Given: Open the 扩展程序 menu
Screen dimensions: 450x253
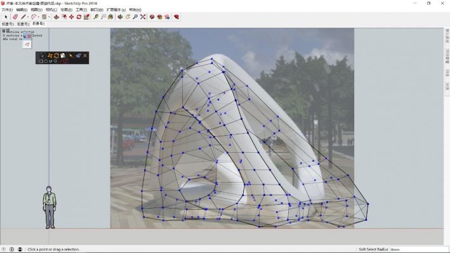Looking at the screenshot, I should point(116,10).
